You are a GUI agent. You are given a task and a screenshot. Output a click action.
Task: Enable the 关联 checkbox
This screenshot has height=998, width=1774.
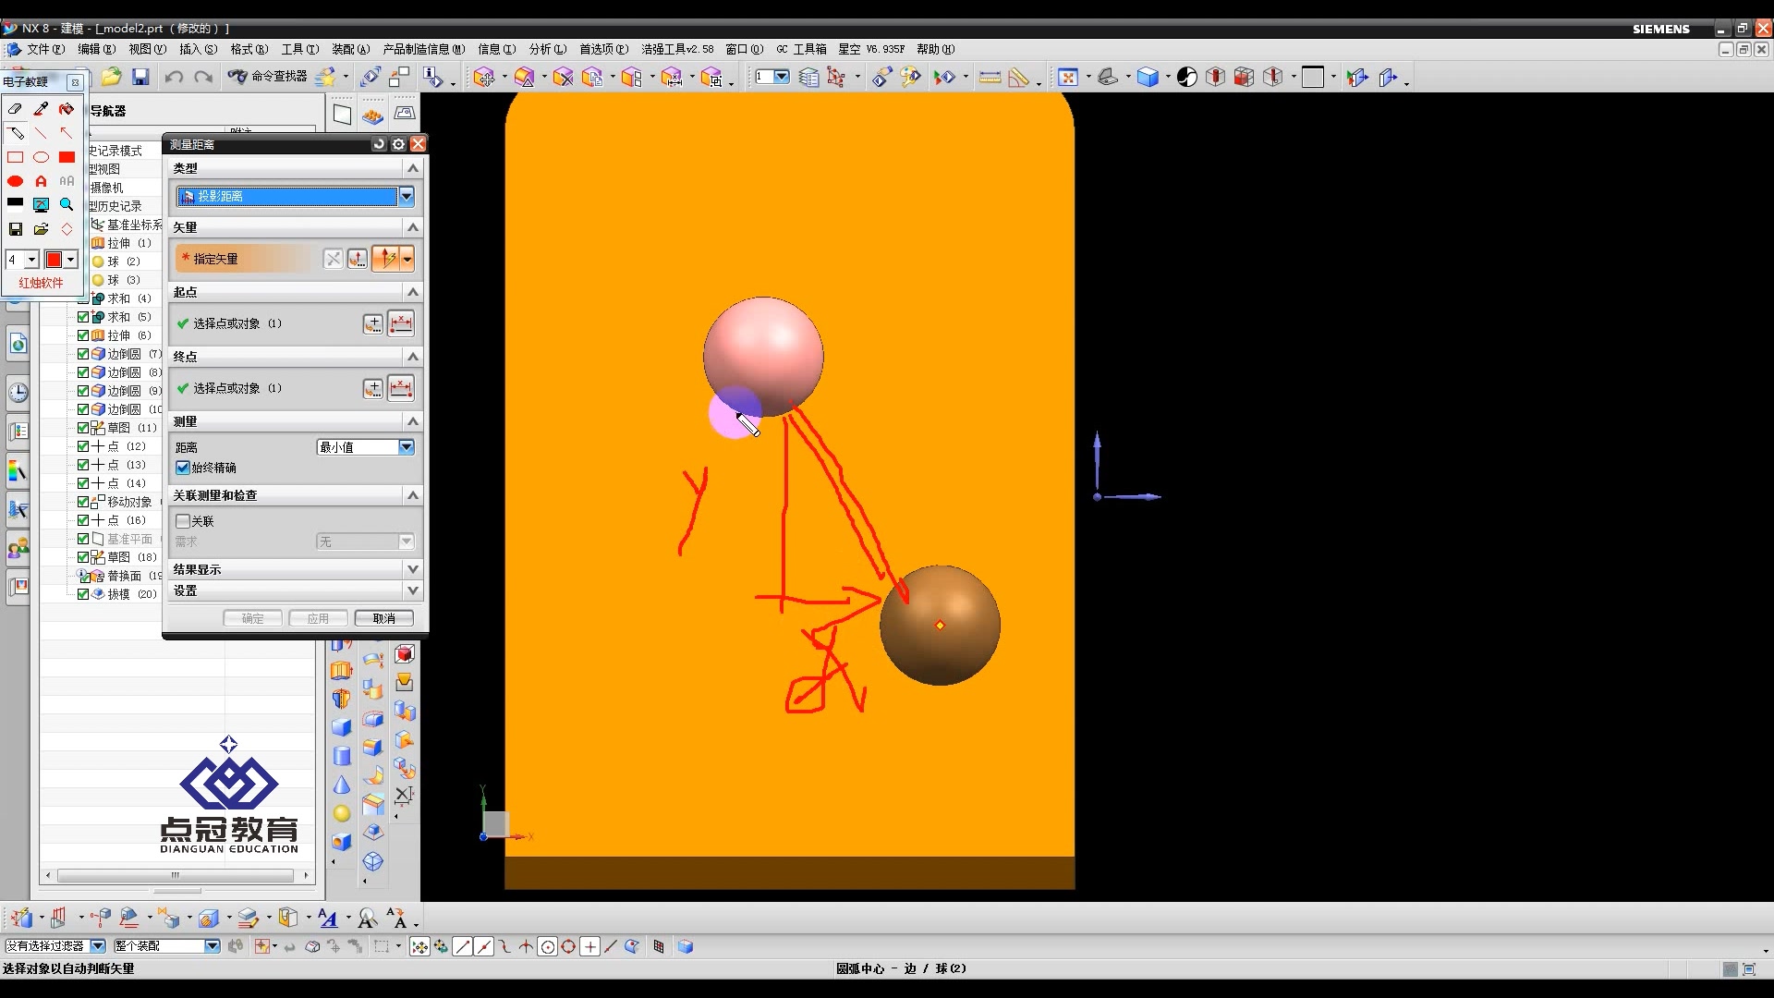tap(183, 521)
